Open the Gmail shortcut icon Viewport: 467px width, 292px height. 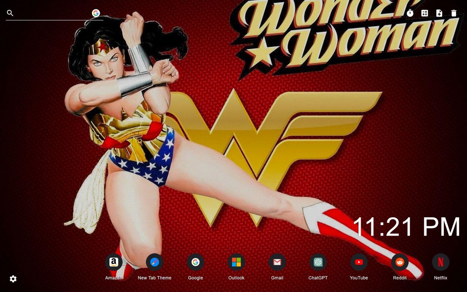tap(277, 262)
